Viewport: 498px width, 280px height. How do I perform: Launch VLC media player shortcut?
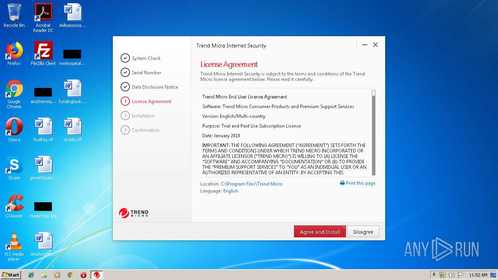14,247
